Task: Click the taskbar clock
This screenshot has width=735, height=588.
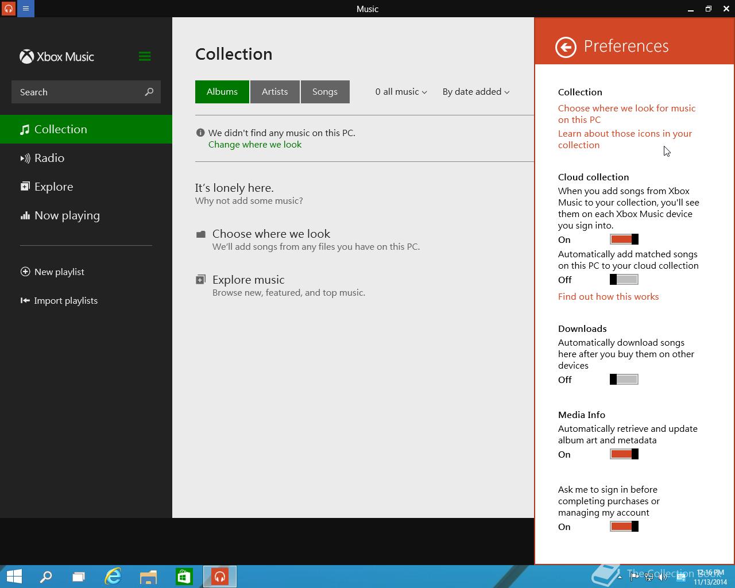Action: point(711,577)
